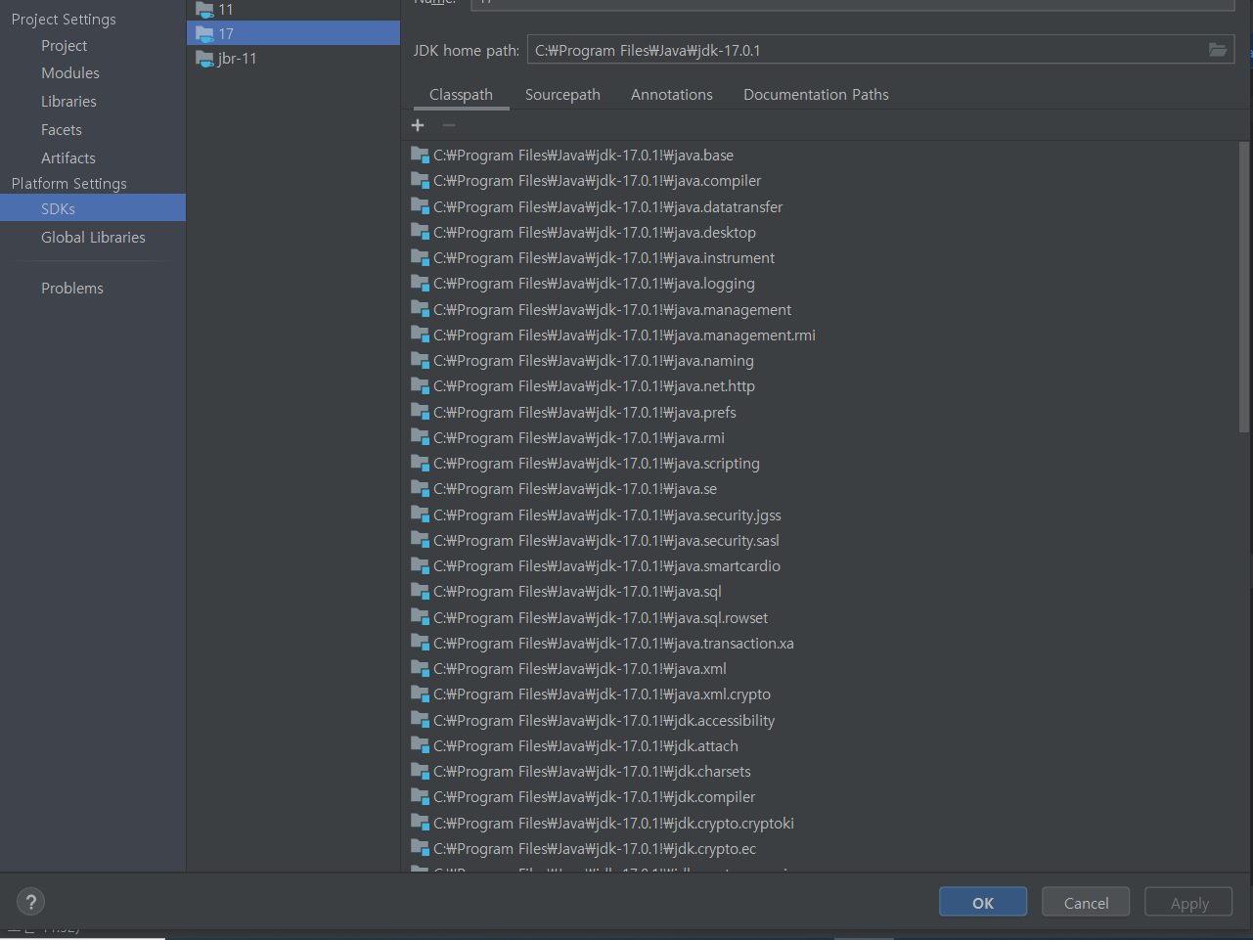The width and height of the screenshot is (1253, 940).
Task: Click folder icon of jdk.attach entry
Action: click(421, 745)
